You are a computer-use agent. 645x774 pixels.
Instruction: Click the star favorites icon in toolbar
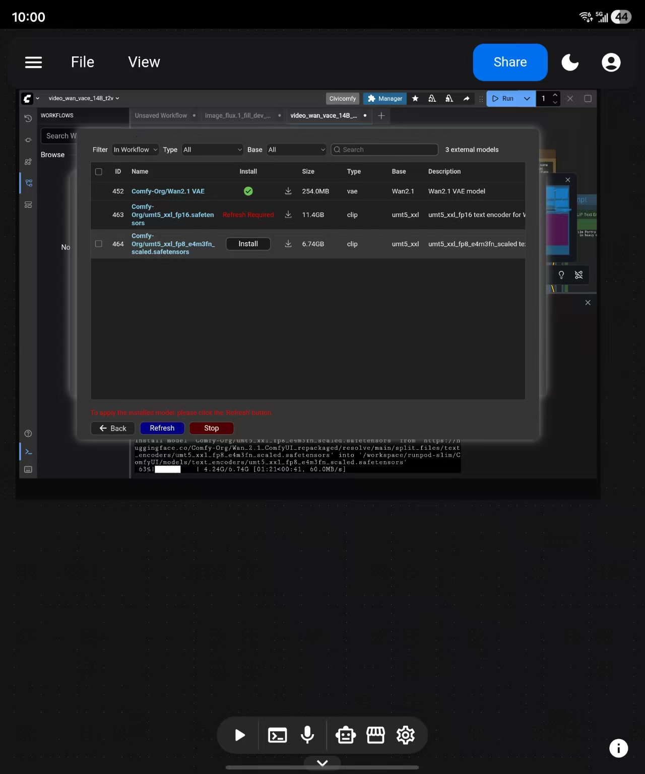click(415, 99)
